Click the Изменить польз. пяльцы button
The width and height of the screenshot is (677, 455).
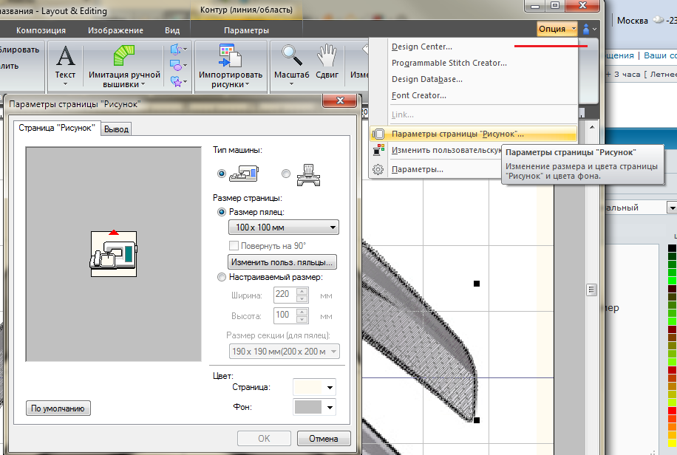[282, 262]
